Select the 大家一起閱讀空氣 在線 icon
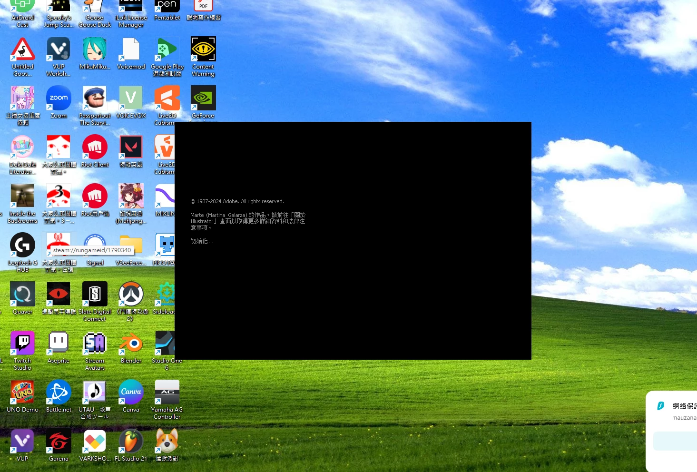Screen dimensions: 697x472 point(59,253)
